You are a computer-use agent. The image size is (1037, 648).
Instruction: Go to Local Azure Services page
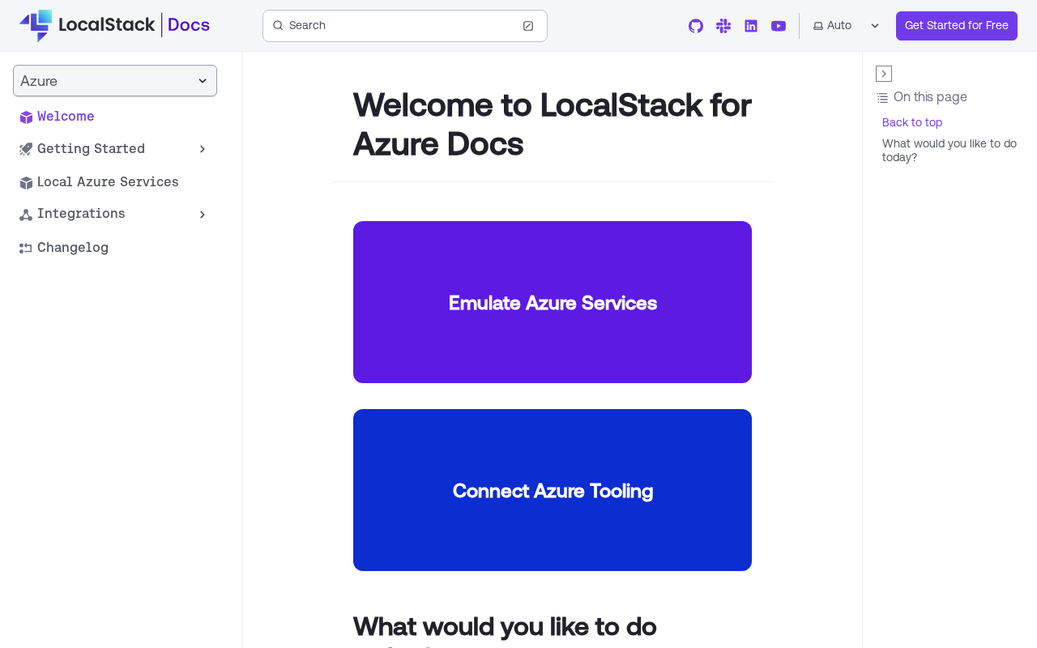(108, 182)
